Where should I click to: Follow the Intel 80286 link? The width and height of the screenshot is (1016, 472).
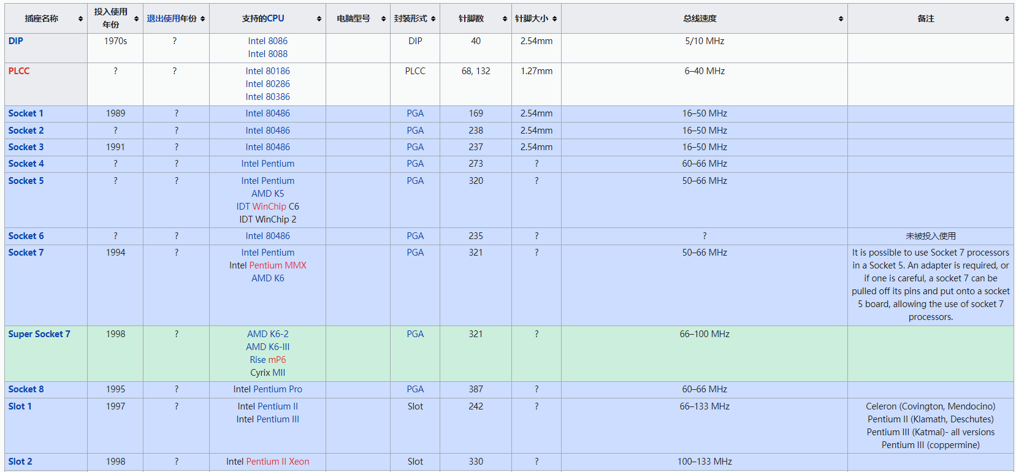pos(268,84)
